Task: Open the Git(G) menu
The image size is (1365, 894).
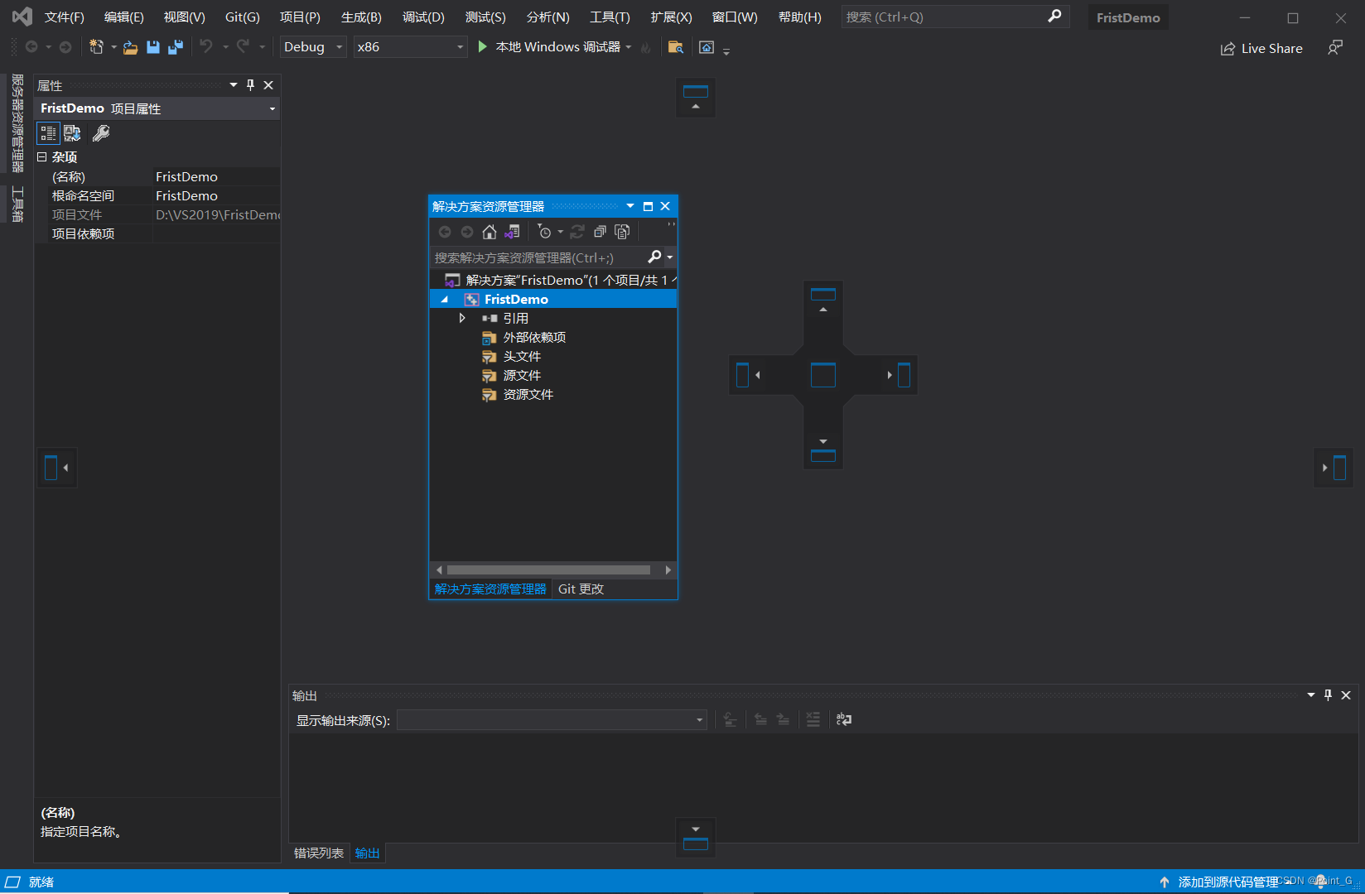Action: tap(243, 17)
